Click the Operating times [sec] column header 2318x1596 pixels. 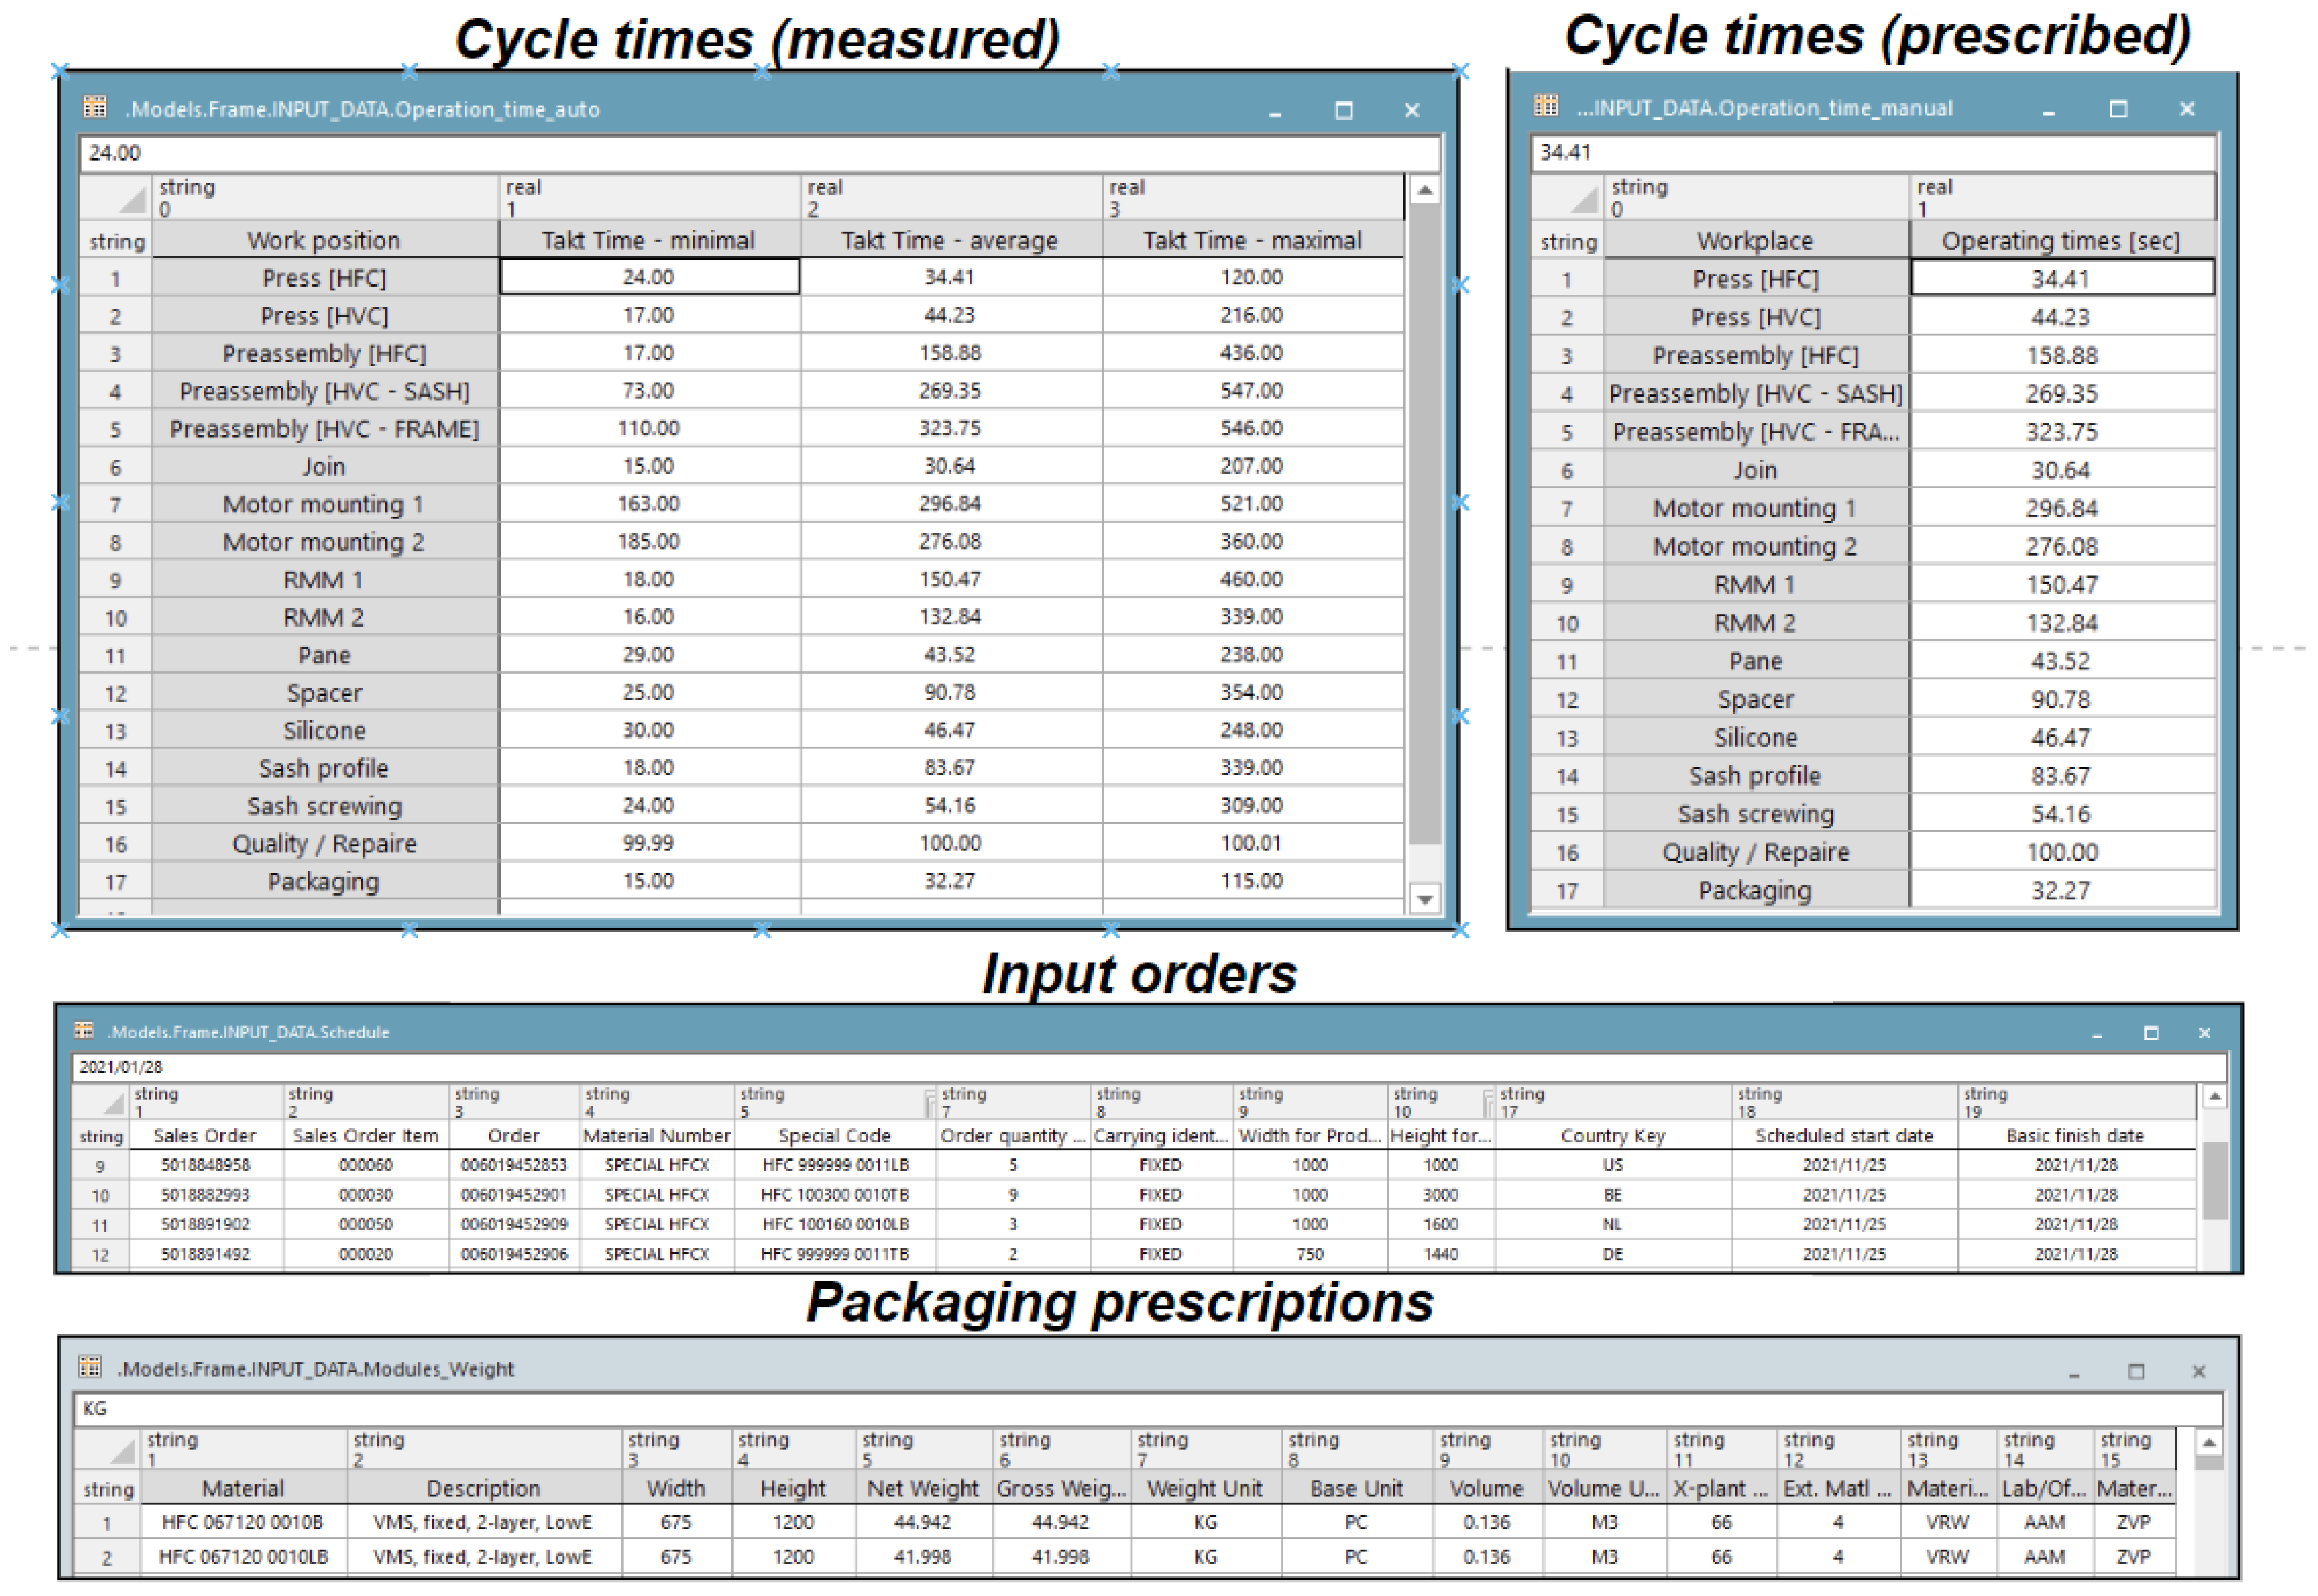coord(2060,241)
